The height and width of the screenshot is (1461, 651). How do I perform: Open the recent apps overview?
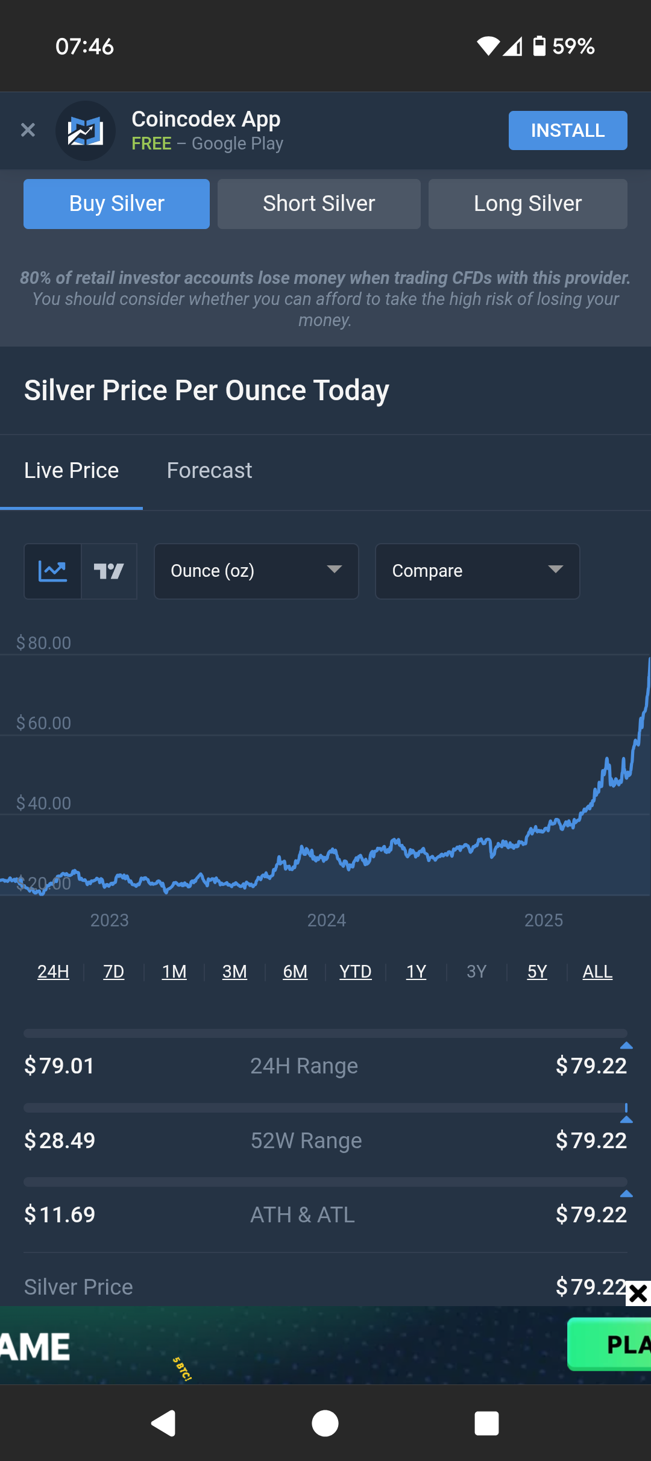click(x=486, y=1424)
